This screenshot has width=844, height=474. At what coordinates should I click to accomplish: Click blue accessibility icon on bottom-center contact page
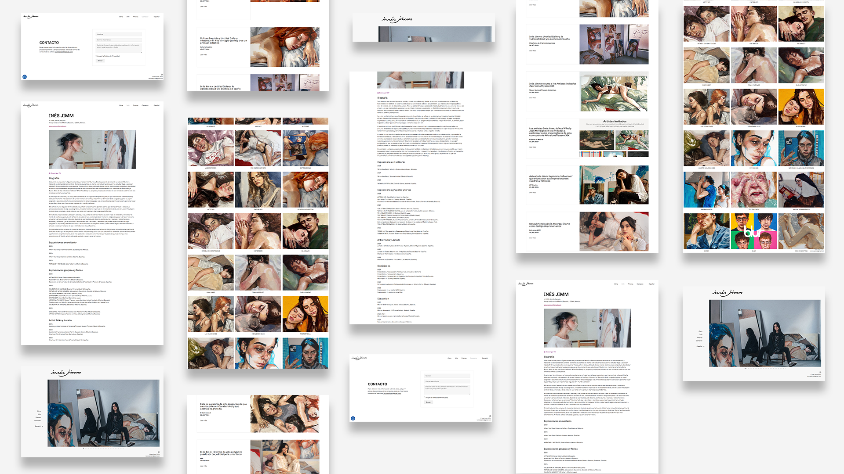pyautogui.click(x=353, y=418)
